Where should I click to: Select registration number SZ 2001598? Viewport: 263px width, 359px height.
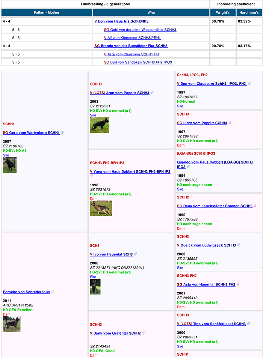click(187, 136)
